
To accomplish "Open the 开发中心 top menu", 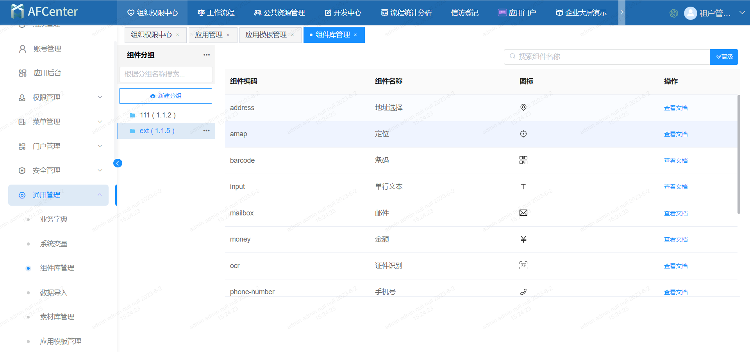I will pos(343,13).
